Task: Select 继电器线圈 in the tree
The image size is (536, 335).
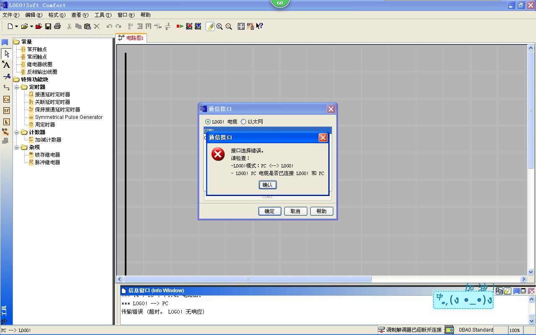Action: [39, 64]
